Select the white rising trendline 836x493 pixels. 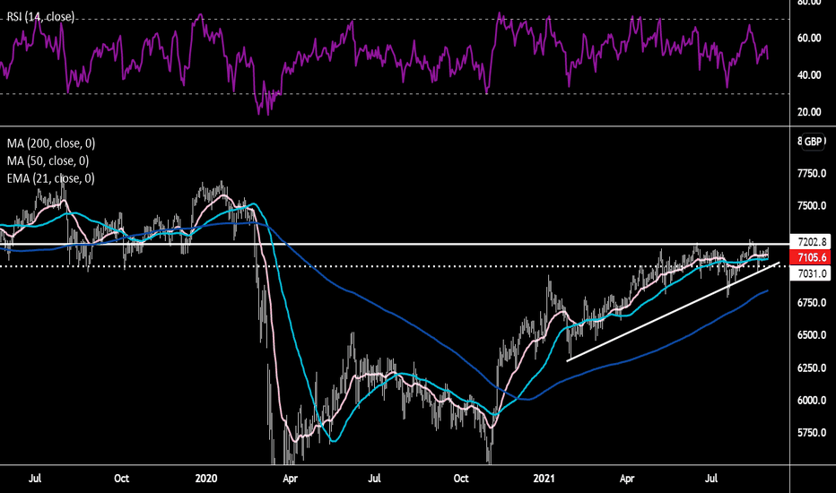(x=673, y=312)
